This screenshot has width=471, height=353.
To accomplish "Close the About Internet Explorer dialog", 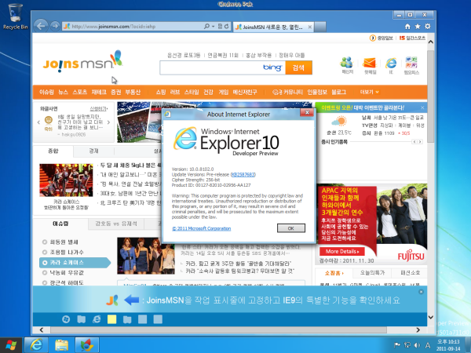I will pyautogui.click(x=307, y=112).
